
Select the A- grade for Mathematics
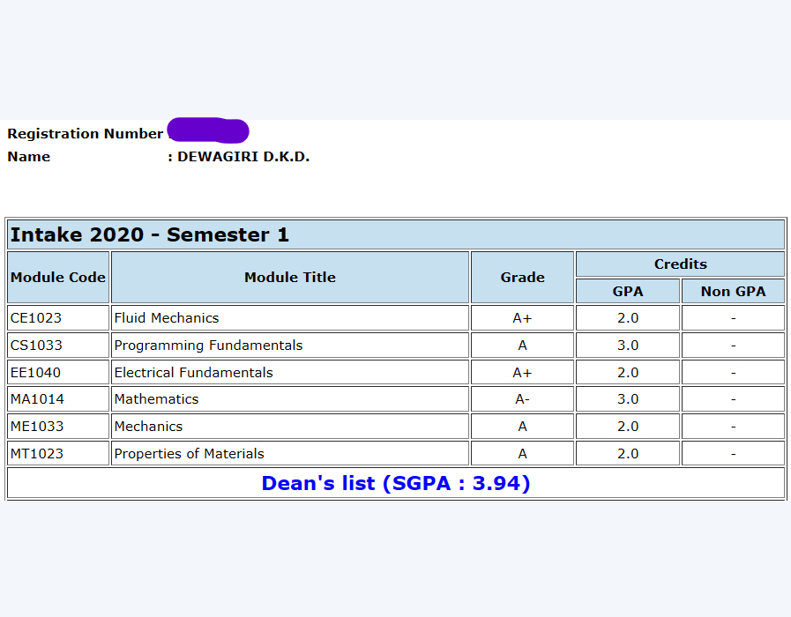(522, 398)
